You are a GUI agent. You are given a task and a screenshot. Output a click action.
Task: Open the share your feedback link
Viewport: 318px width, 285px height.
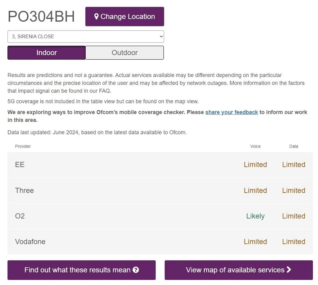231,112
